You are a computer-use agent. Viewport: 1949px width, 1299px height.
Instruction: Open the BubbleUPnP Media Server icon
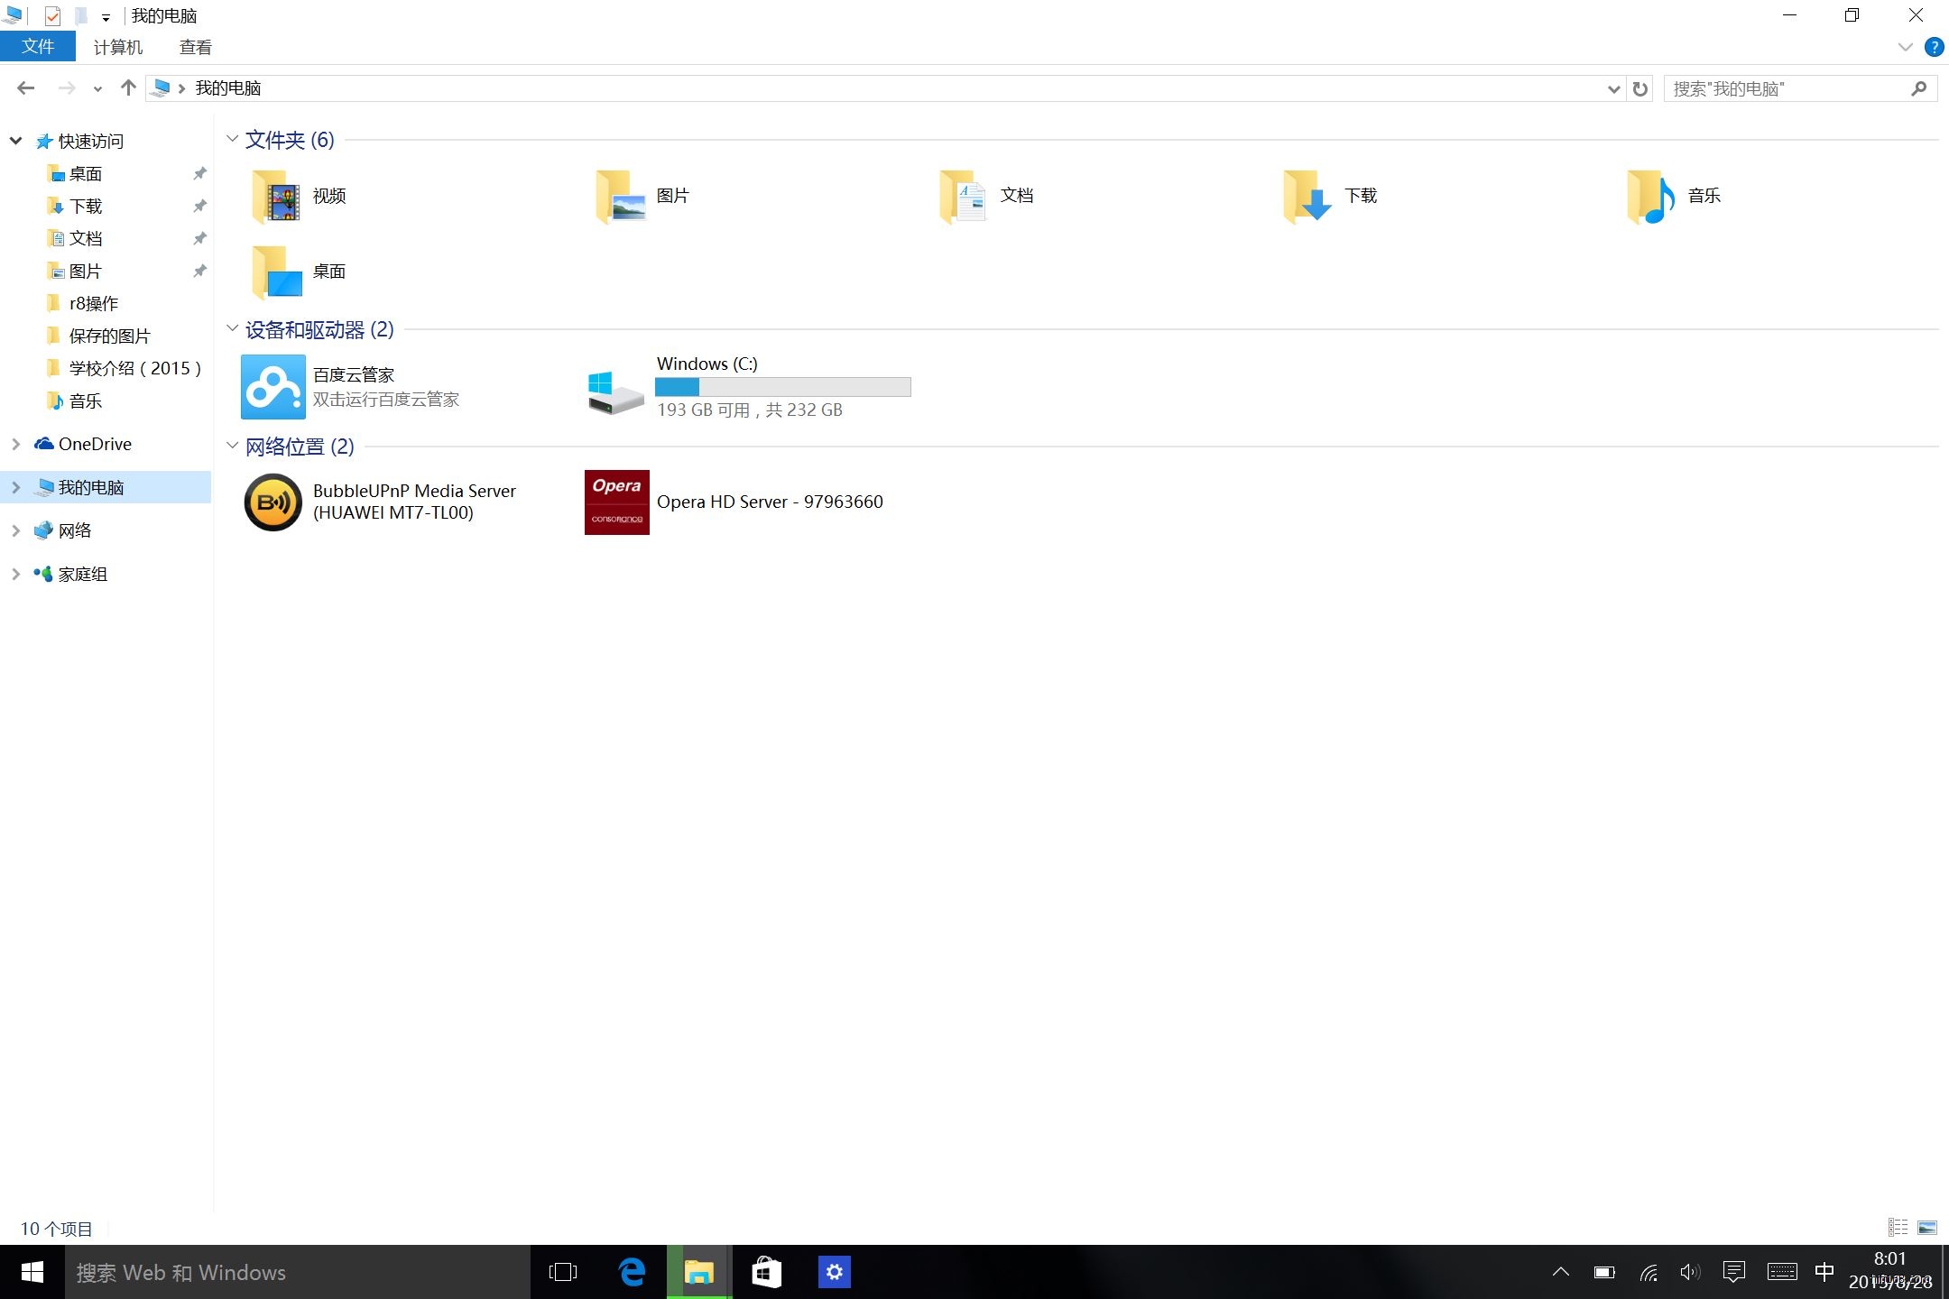pyautogui.click(x=272, y=502)
